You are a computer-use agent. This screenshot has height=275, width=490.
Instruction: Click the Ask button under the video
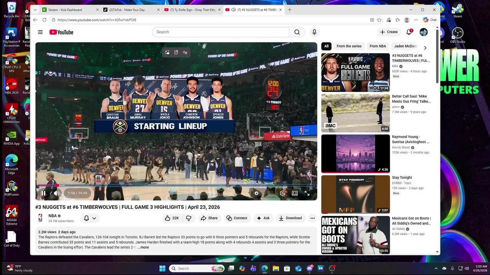coord(263,218)
